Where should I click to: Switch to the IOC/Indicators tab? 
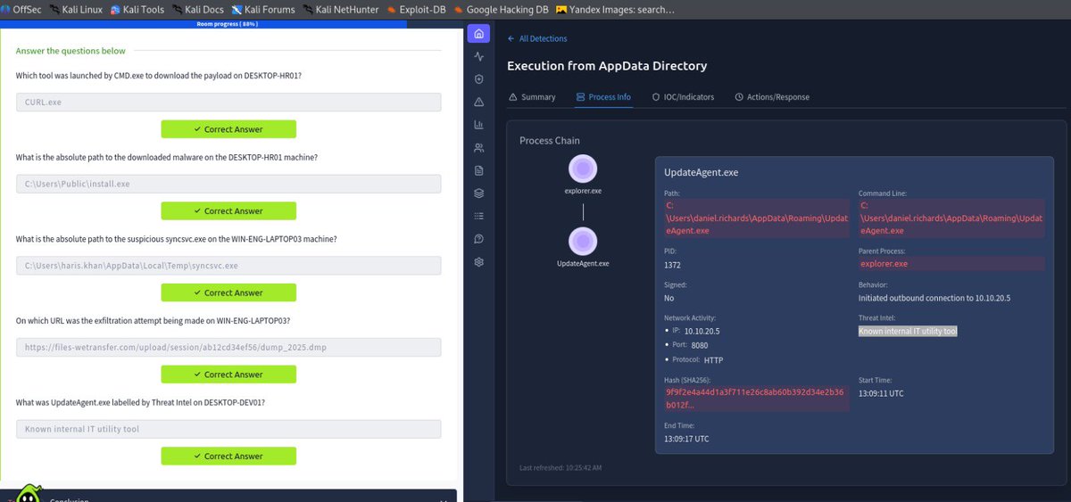click(683, 96)
